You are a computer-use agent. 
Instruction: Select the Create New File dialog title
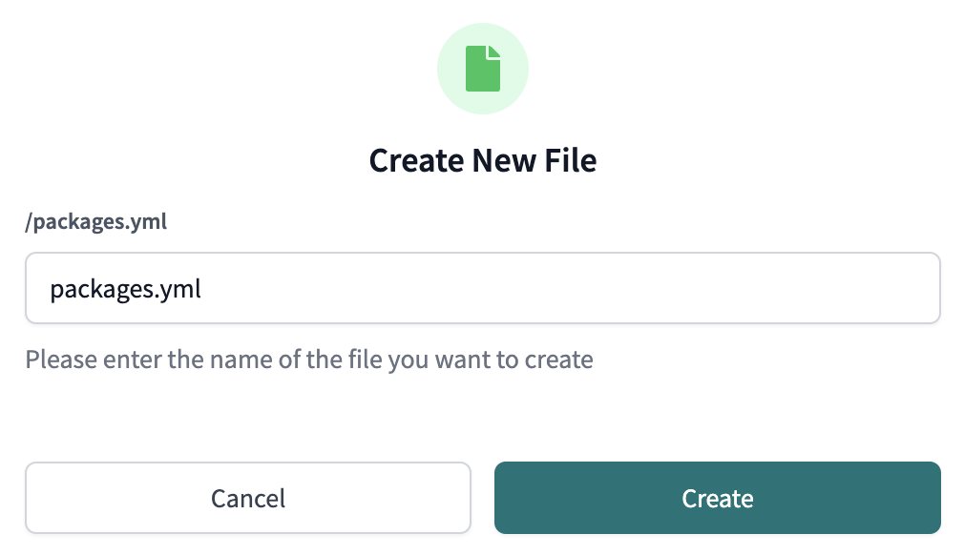[483, 160]
